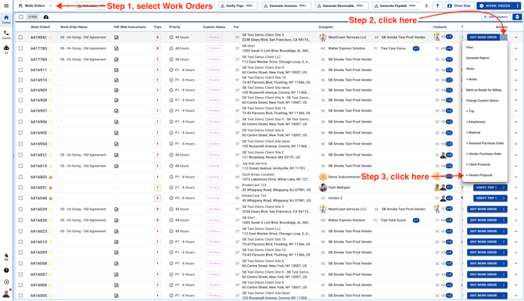Click WestCoast Services LLC avatar in row 6419041
Viewport: 524px width, 301px height.
pyautogui.click(x=322, y=38)
